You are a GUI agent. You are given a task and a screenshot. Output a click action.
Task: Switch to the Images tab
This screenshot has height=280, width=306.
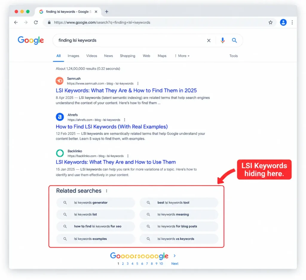click(74, 56)
